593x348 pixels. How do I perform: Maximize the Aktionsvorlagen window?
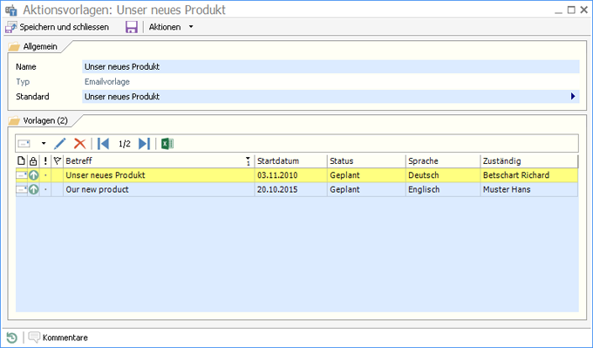[x=571, y=10]
